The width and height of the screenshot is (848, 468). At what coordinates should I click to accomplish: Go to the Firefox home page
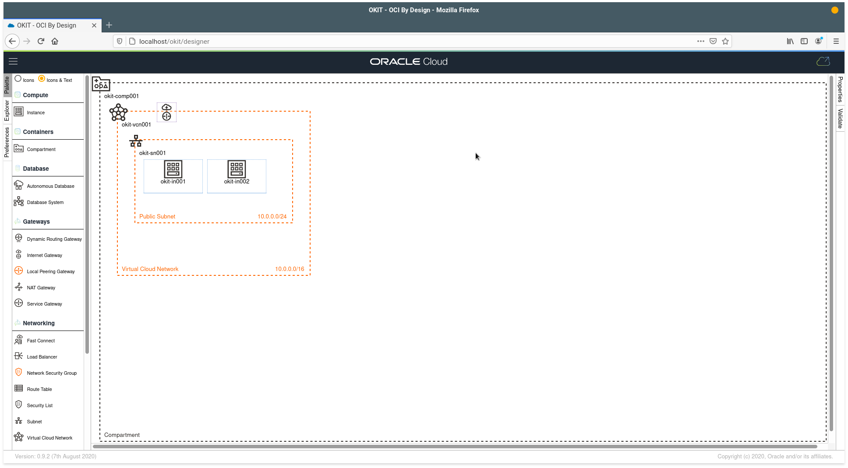[55, 41]
